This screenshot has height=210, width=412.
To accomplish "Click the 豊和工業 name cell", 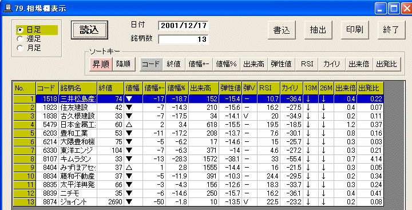I will click(78, 133).
